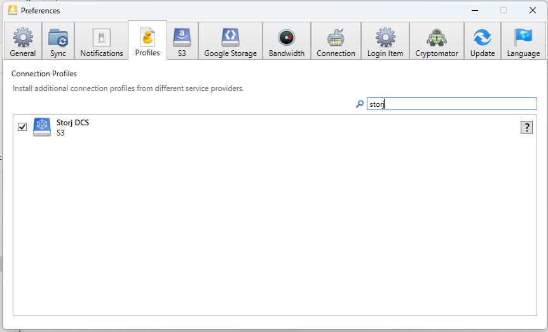The height and width of the screenshot is (332, 548).
Task: Uncheck the Storj DCS profile checkbox
Action: point(22,127)
